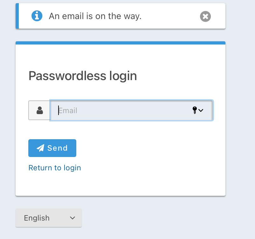Image resolution: width=255 pixels, height=239 pixels.
Task: Click the "Email" placeholder text
Action: [x=68, y=111]
